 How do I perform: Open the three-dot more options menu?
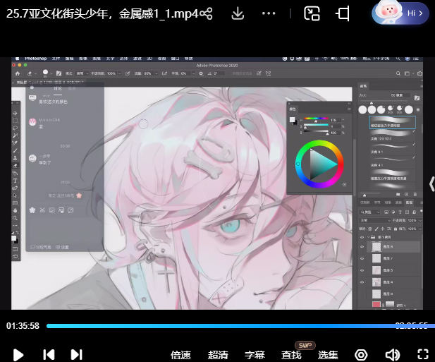click(269, 13)
